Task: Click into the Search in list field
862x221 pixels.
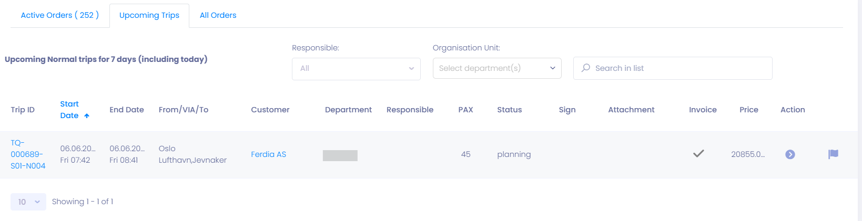Action: pos(673,68)
